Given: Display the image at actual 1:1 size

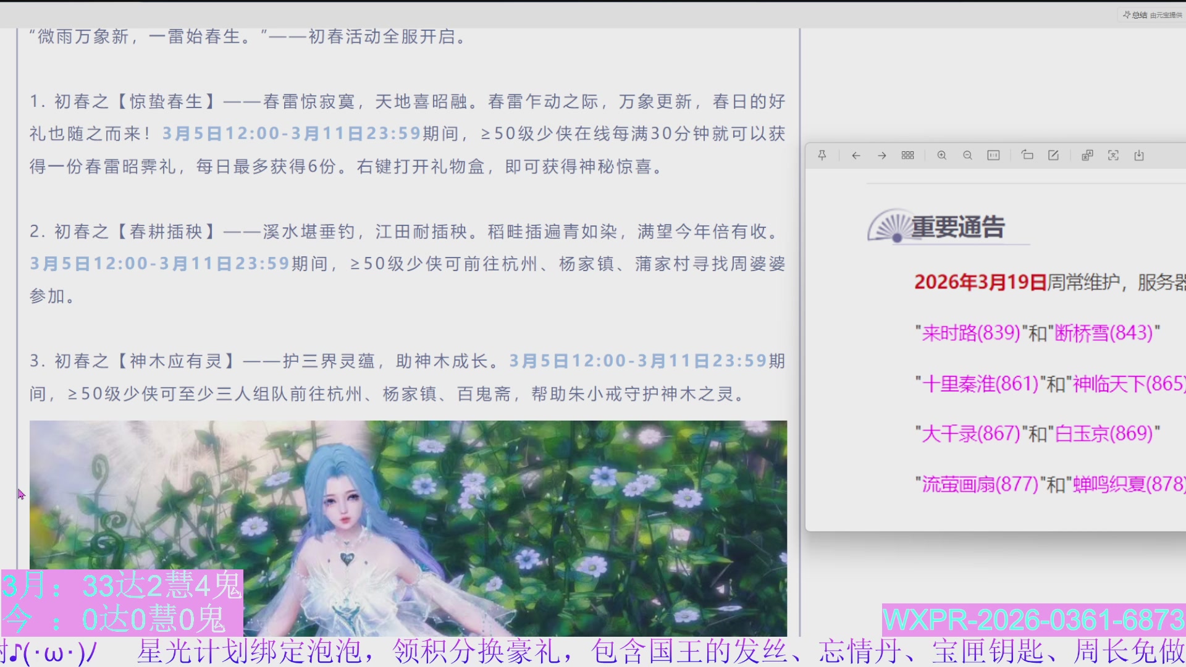Looking at the screenshot, I should tap(993, 155).
